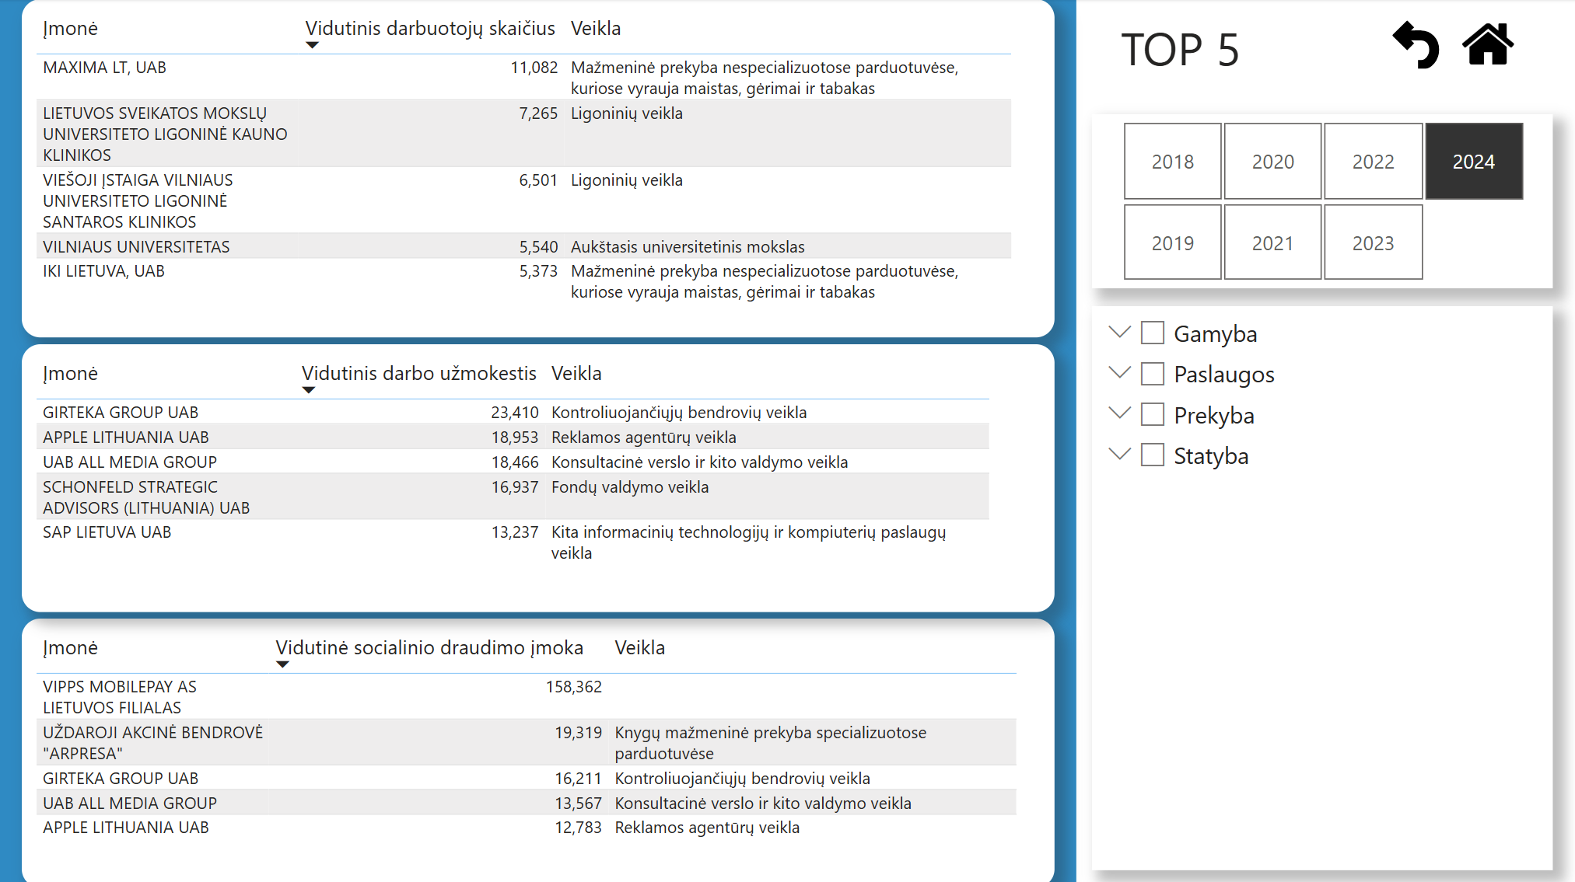Click the 23,410 salary value

pos(515,413)
